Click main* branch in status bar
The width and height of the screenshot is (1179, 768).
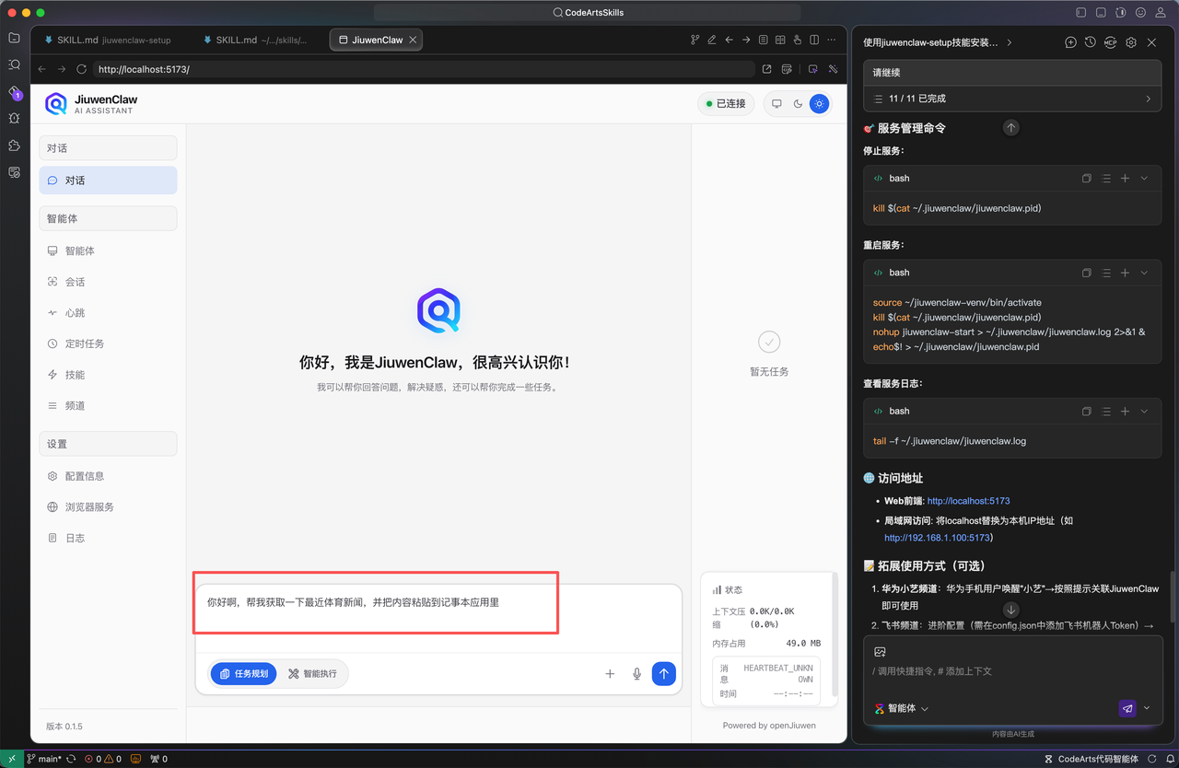(44, 759)
